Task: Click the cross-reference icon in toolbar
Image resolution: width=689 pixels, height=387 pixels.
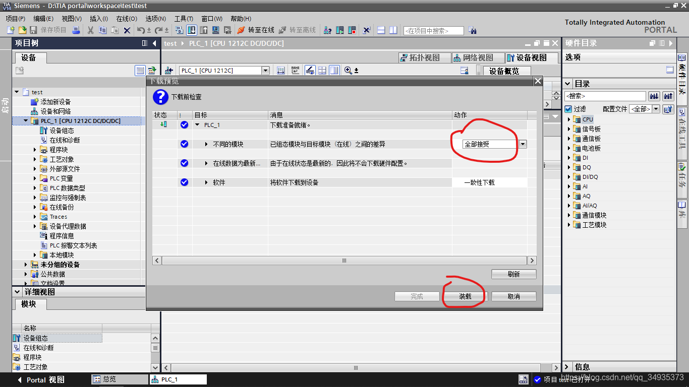Action: (x=367, y=30)
